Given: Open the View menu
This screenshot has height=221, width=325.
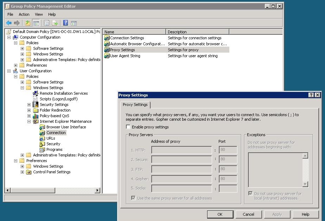Looking at the screenshot, I should 39,14.
